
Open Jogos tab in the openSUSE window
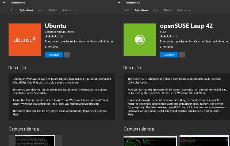pos(156,10)
